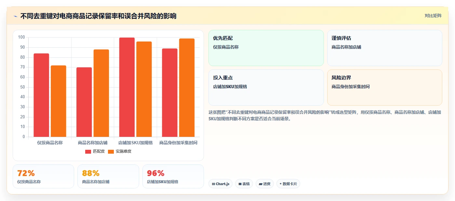This screenshot has height=201, width=455.
Task: Click the 匹配度 legend label
Action: [x=99, y=151]
